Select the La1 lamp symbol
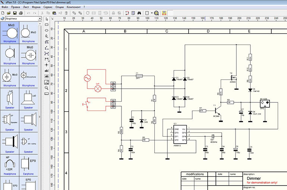Image resolution: width=287 pixels, height=190 pixels. tap(98, 89)
